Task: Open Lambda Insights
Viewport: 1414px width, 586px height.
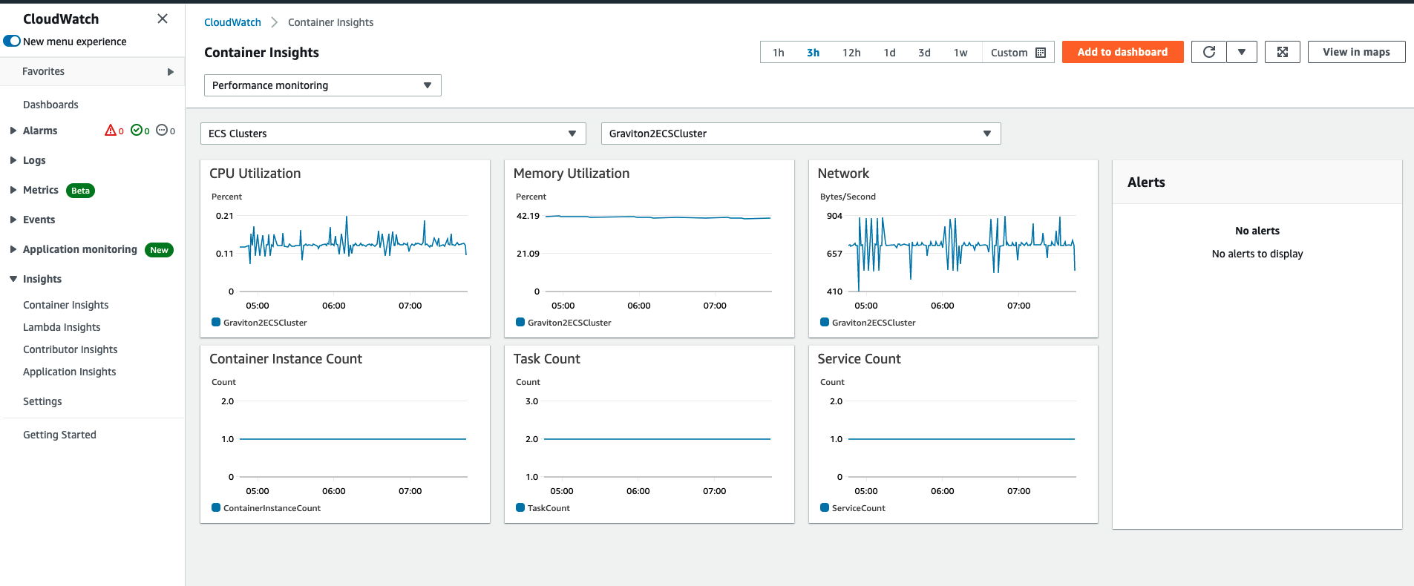Action: point(62,327)
